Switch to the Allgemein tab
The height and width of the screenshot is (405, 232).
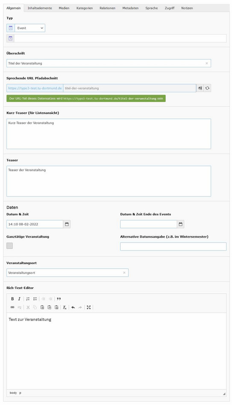(14, 8)
